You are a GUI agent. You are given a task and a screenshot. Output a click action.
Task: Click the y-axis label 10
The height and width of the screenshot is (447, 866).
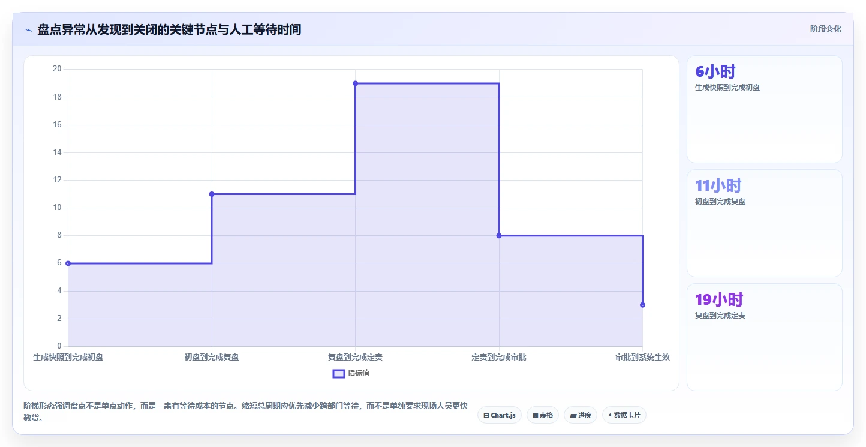pos(57,208)
